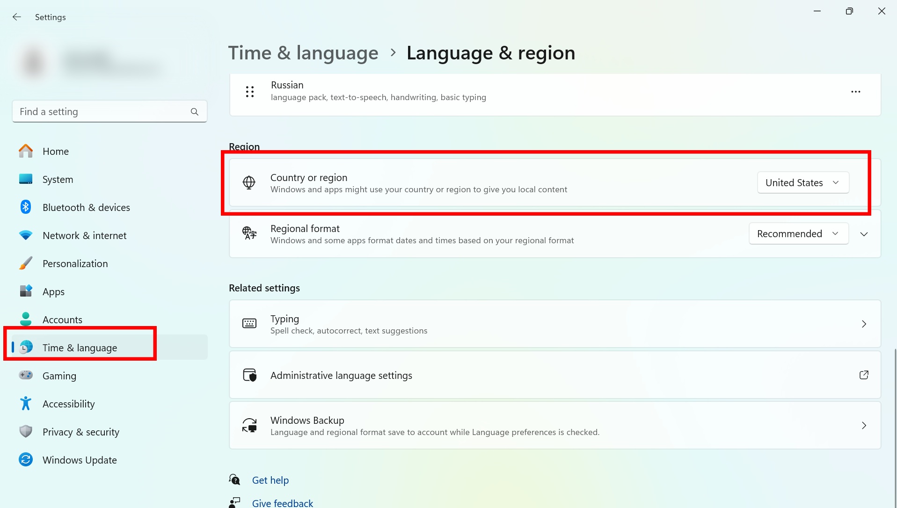
Task: Click the Administrative language settings icon
Action: [250, 375]
